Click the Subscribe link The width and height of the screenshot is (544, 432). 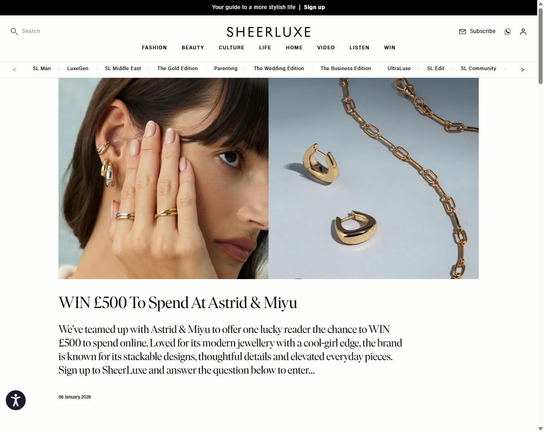(x=482, y=31)
